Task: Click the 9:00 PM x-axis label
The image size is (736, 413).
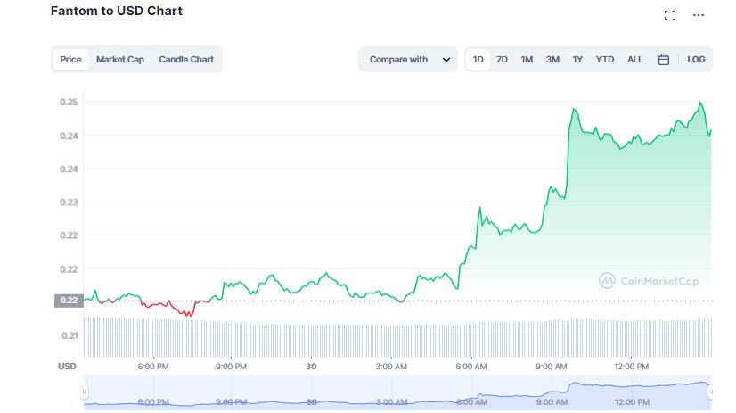Action: click(231, 367)
